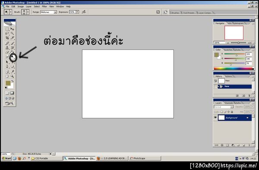The height and width of the screenshot is (170, 259).
Task: Select the Pen tool
Action: coord(7,66)
